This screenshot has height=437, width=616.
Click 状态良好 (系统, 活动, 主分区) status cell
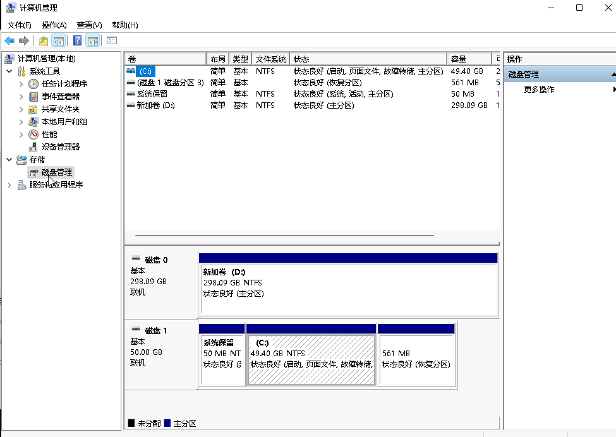[343, 94]
